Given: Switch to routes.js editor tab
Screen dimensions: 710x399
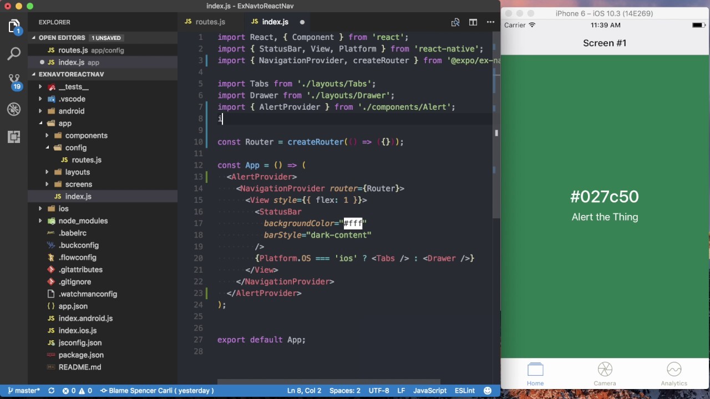Looking at the screenshot, I should [210, 22].
